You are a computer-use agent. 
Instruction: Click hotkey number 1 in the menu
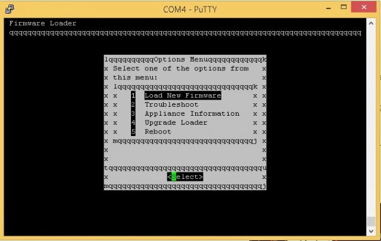pos(133,95)
